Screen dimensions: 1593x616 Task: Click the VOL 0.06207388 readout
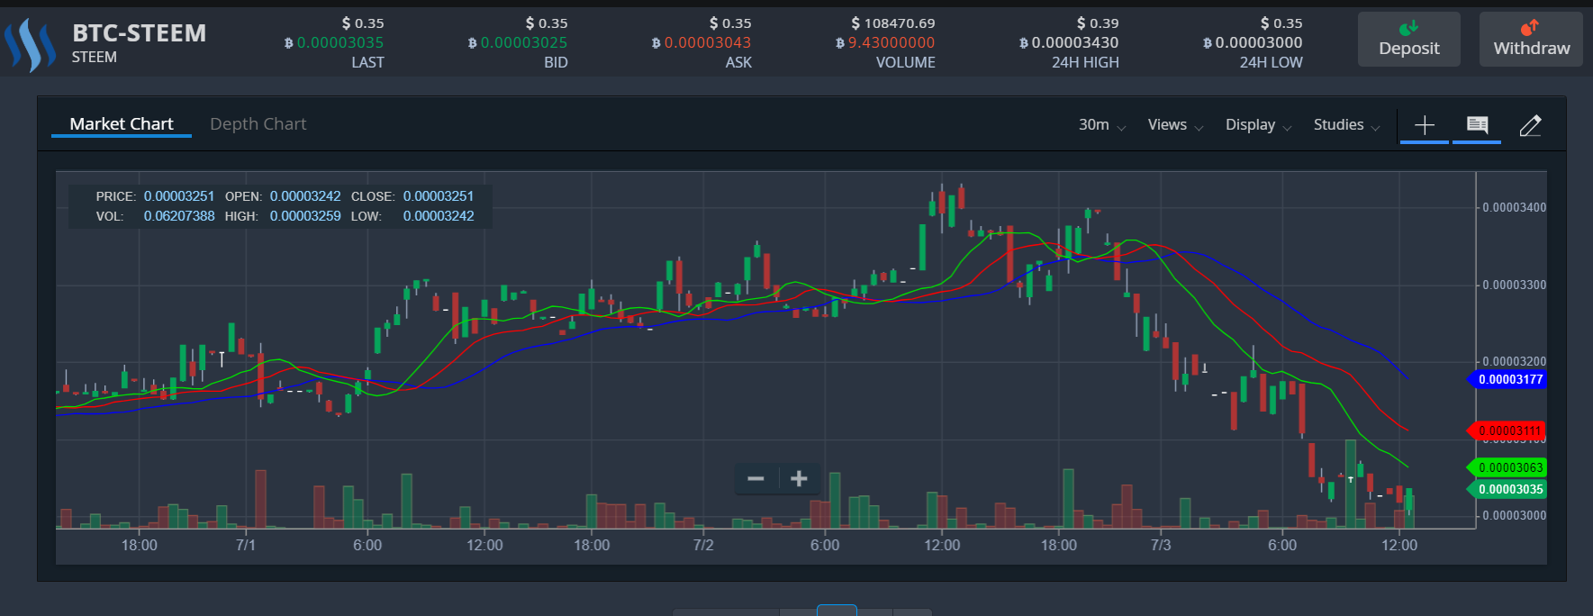coord(179,216)
